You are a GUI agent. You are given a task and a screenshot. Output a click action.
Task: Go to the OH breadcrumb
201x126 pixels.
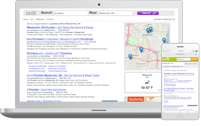(32, 19)
